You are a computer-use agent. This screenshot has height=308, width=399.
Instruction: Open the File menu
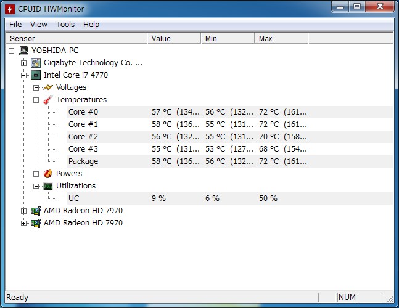pos(15,25)
